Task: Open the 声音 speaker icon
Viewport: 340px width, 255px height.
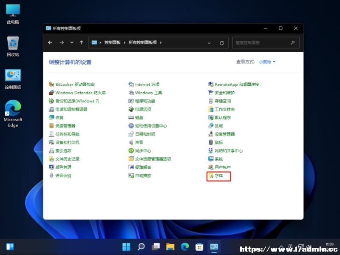Action: click(131, 142)
